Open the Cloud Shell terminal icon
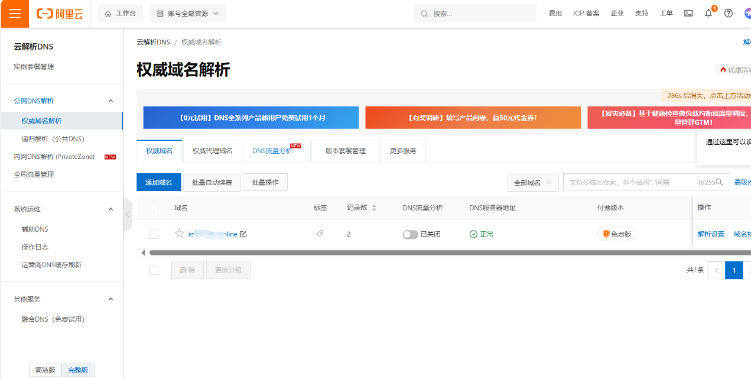The height and width of the screenshot is (379, 751). [688, 14]
